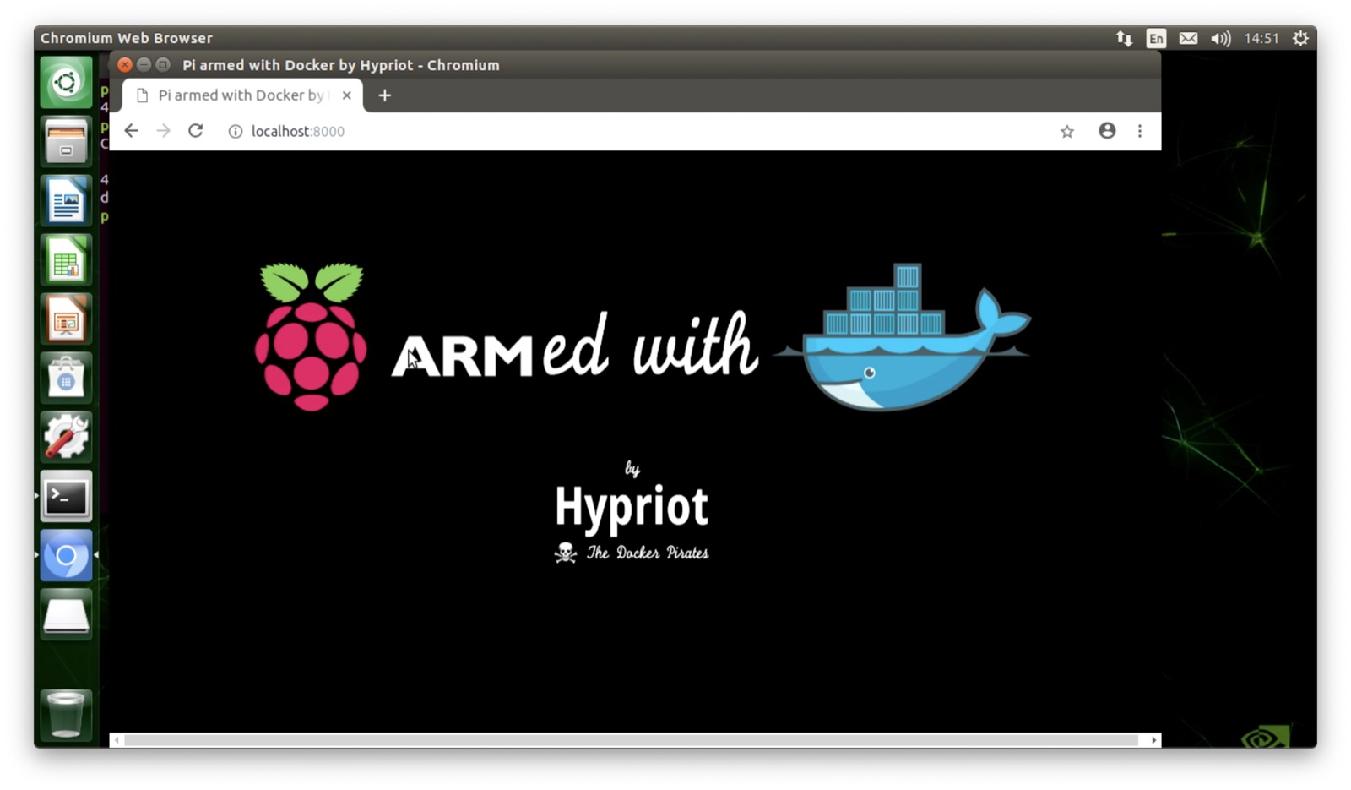Image resolution: width=1351 pixels, height=790 pixels.
Task: Open a new tab with the plus button
Action: click(384, 95)
